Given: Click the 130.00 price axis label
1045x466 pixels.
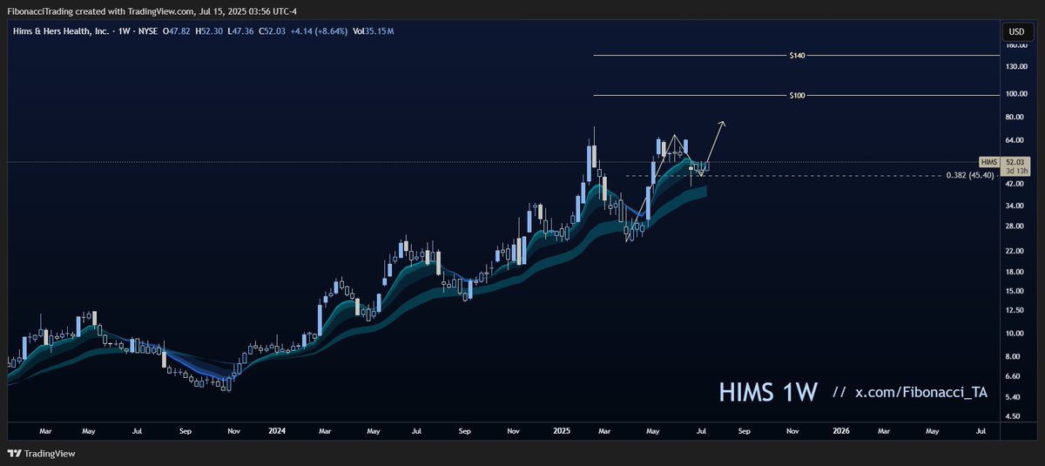Looking at the screenshot, I should tap(1016, 67).
